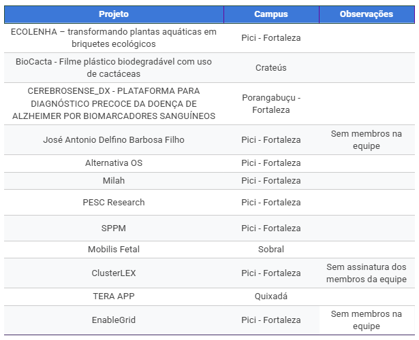Click the Sobral campus cell
The width and height of the screenshot is (419, 340).
pyautogui.click(x=270, y=250)
